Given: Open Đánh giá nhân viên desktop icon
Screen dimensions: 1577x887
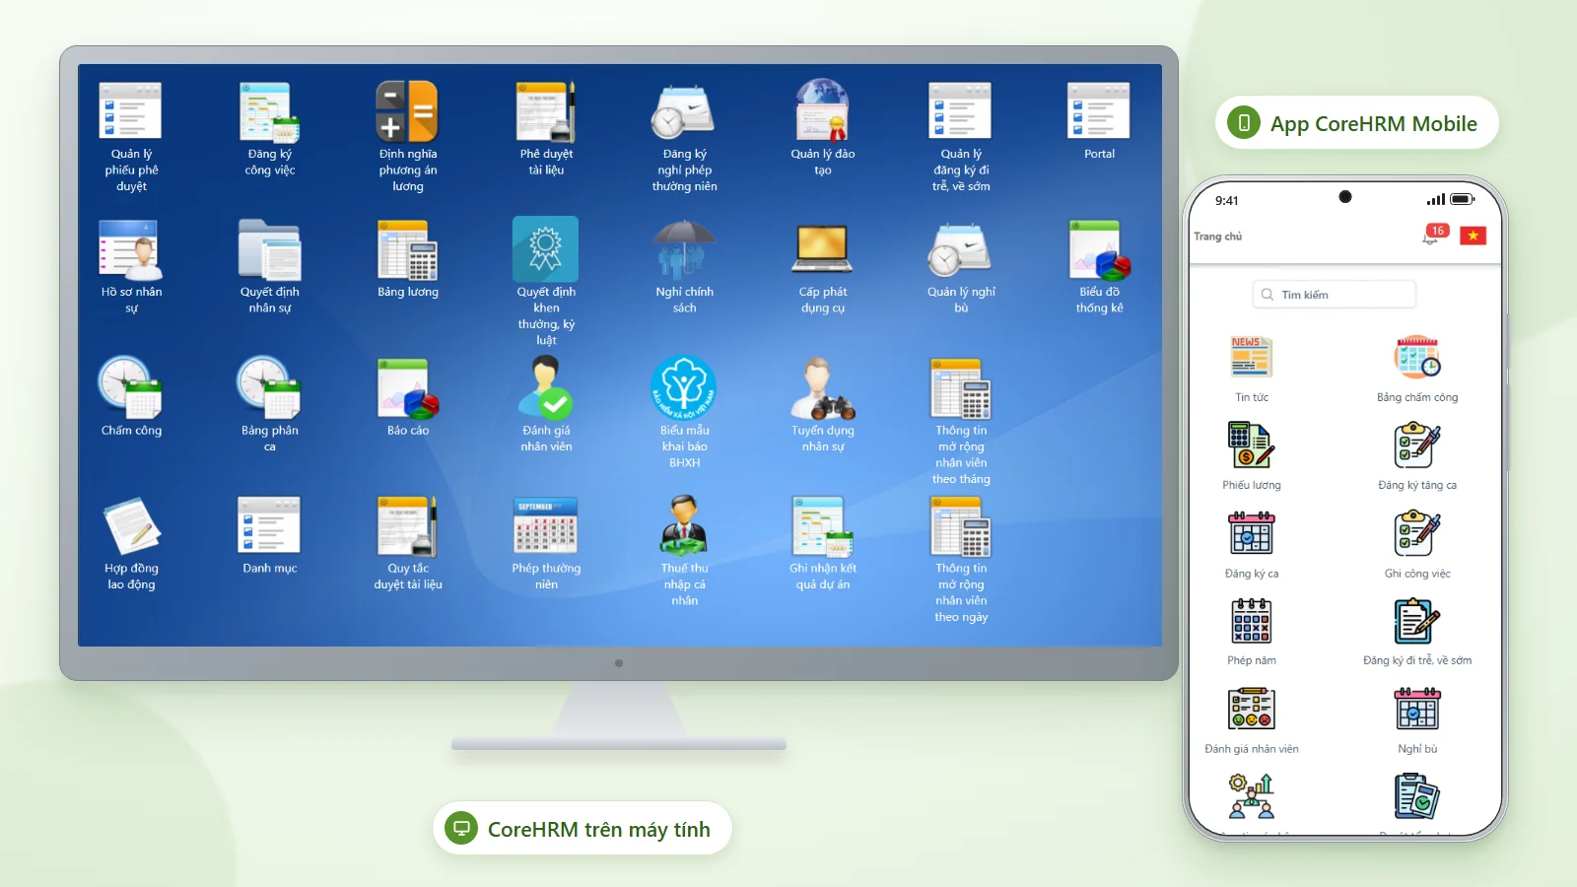Looking at the screenshot, I should (546, 387).
